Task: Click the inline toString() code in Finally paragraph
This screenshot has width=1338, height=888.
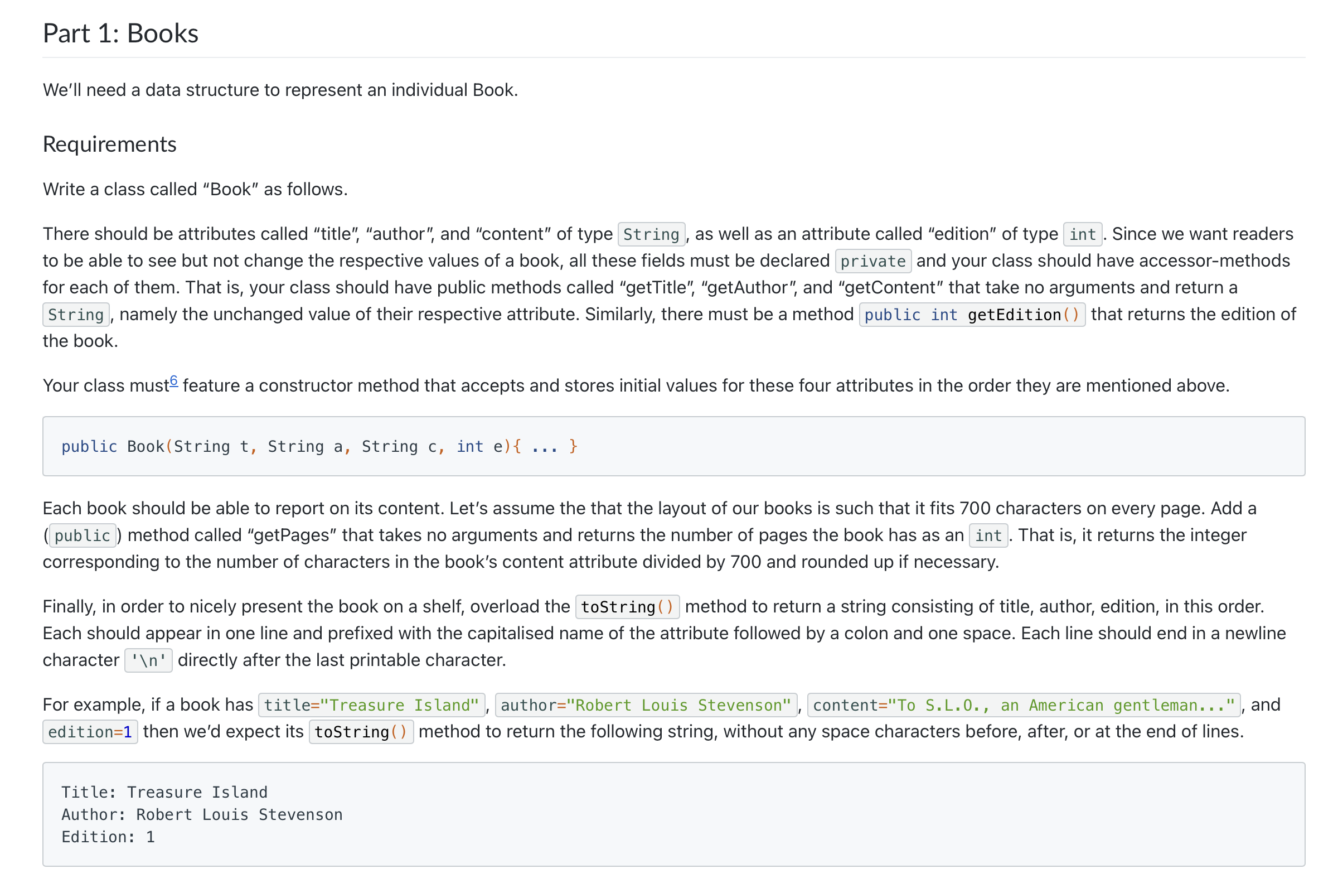Action: point(627,607)
